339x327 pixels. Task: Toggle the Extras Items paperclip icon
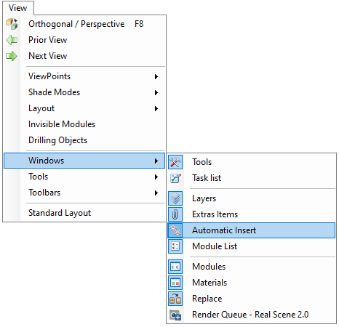[175, 214]
